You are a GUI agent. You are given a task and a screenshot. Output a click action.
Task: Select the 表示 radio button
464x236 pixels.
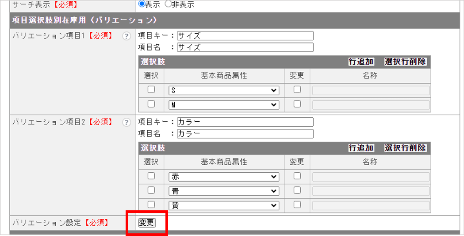pos(142,4)
